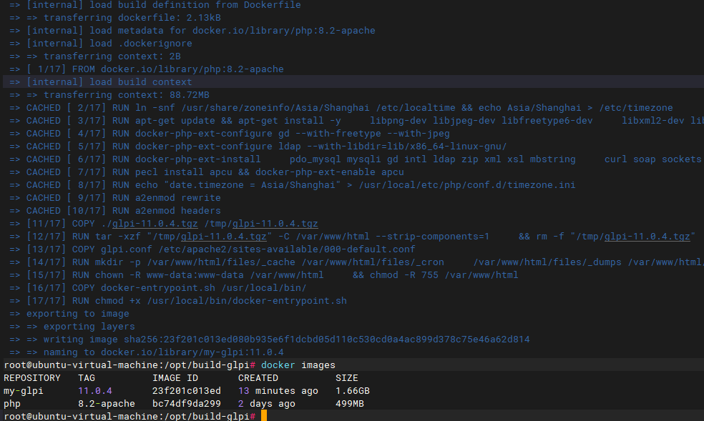Click the highlighted 'load build context' line
Viewport: 704px width, 421px height.
pyautogui.click(x=353, y=81)
